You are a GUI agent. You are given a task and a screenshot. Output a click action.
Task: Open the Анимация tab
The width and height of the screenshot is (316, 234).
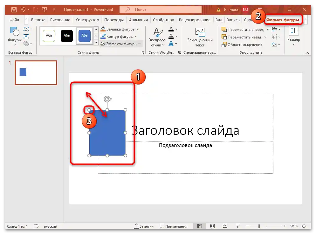[138, 20]
